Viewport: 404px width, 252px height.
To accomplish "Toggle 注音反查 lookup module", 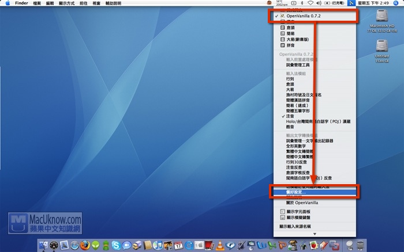I will (315, 167).
